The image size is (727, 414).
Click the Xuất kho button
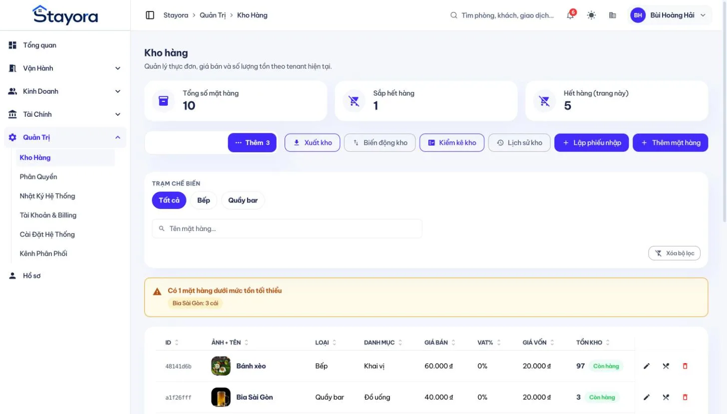pyautogui.click(x=313, y=143)
